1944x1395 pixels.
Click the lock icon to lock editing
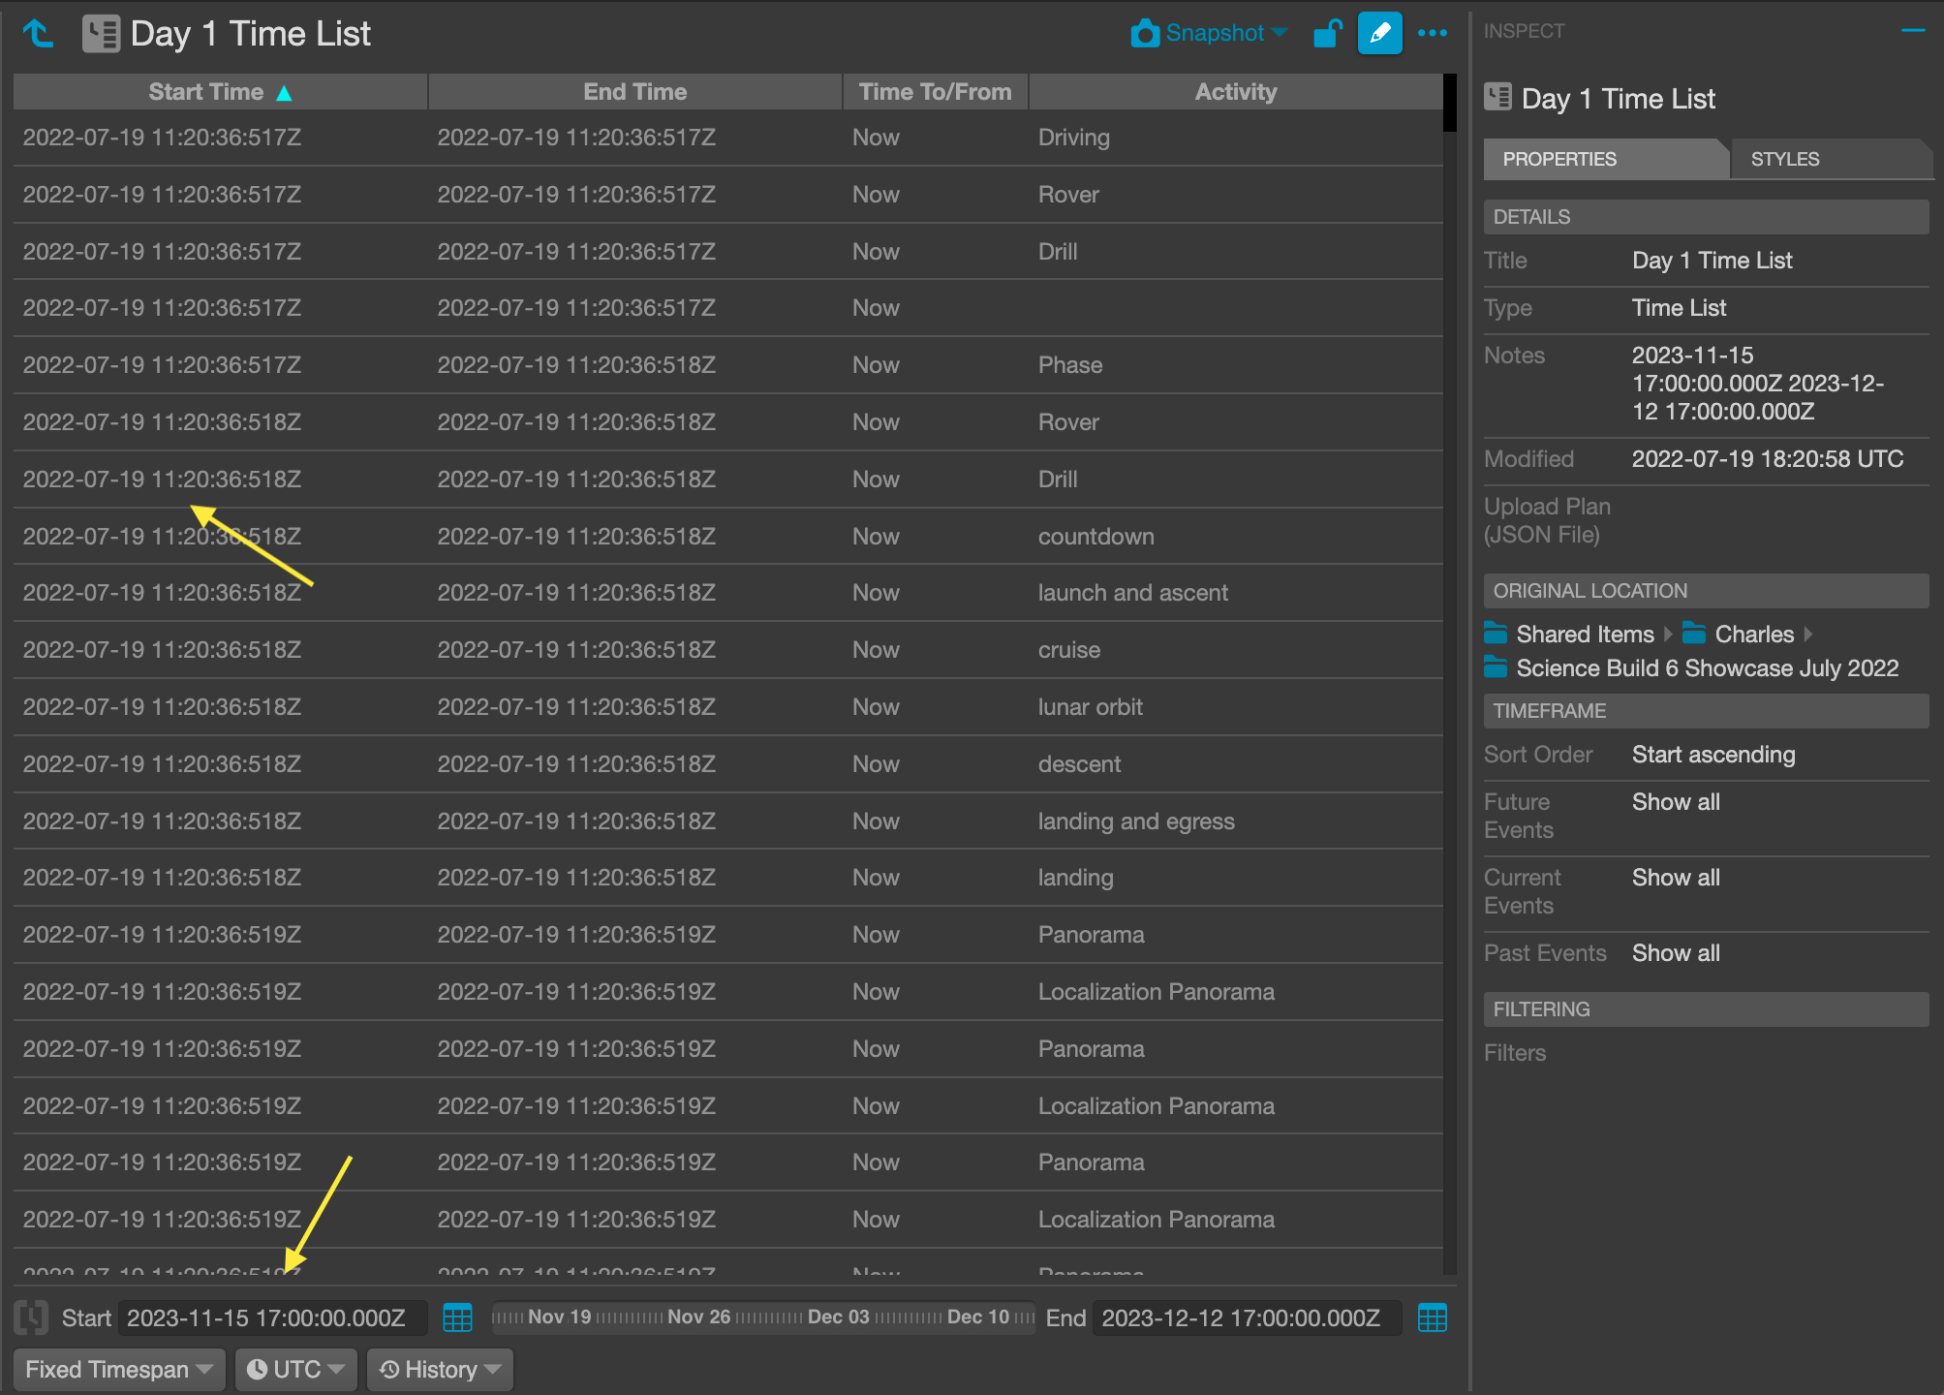point(1327,32)
